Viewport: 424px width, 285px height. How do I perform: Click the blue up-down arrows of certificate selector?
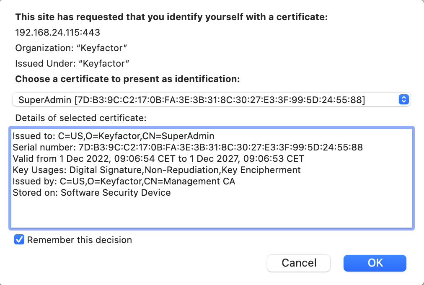coord(403,100)
